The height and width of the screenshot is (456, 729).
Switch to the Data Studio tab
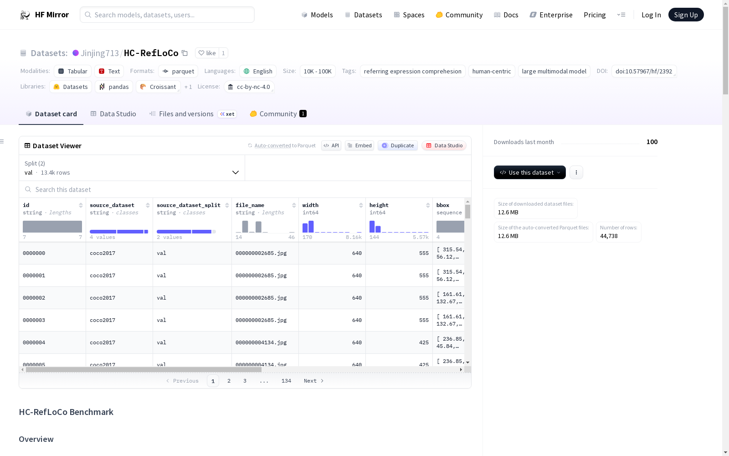pyautogui.click(x=113, y=114)
